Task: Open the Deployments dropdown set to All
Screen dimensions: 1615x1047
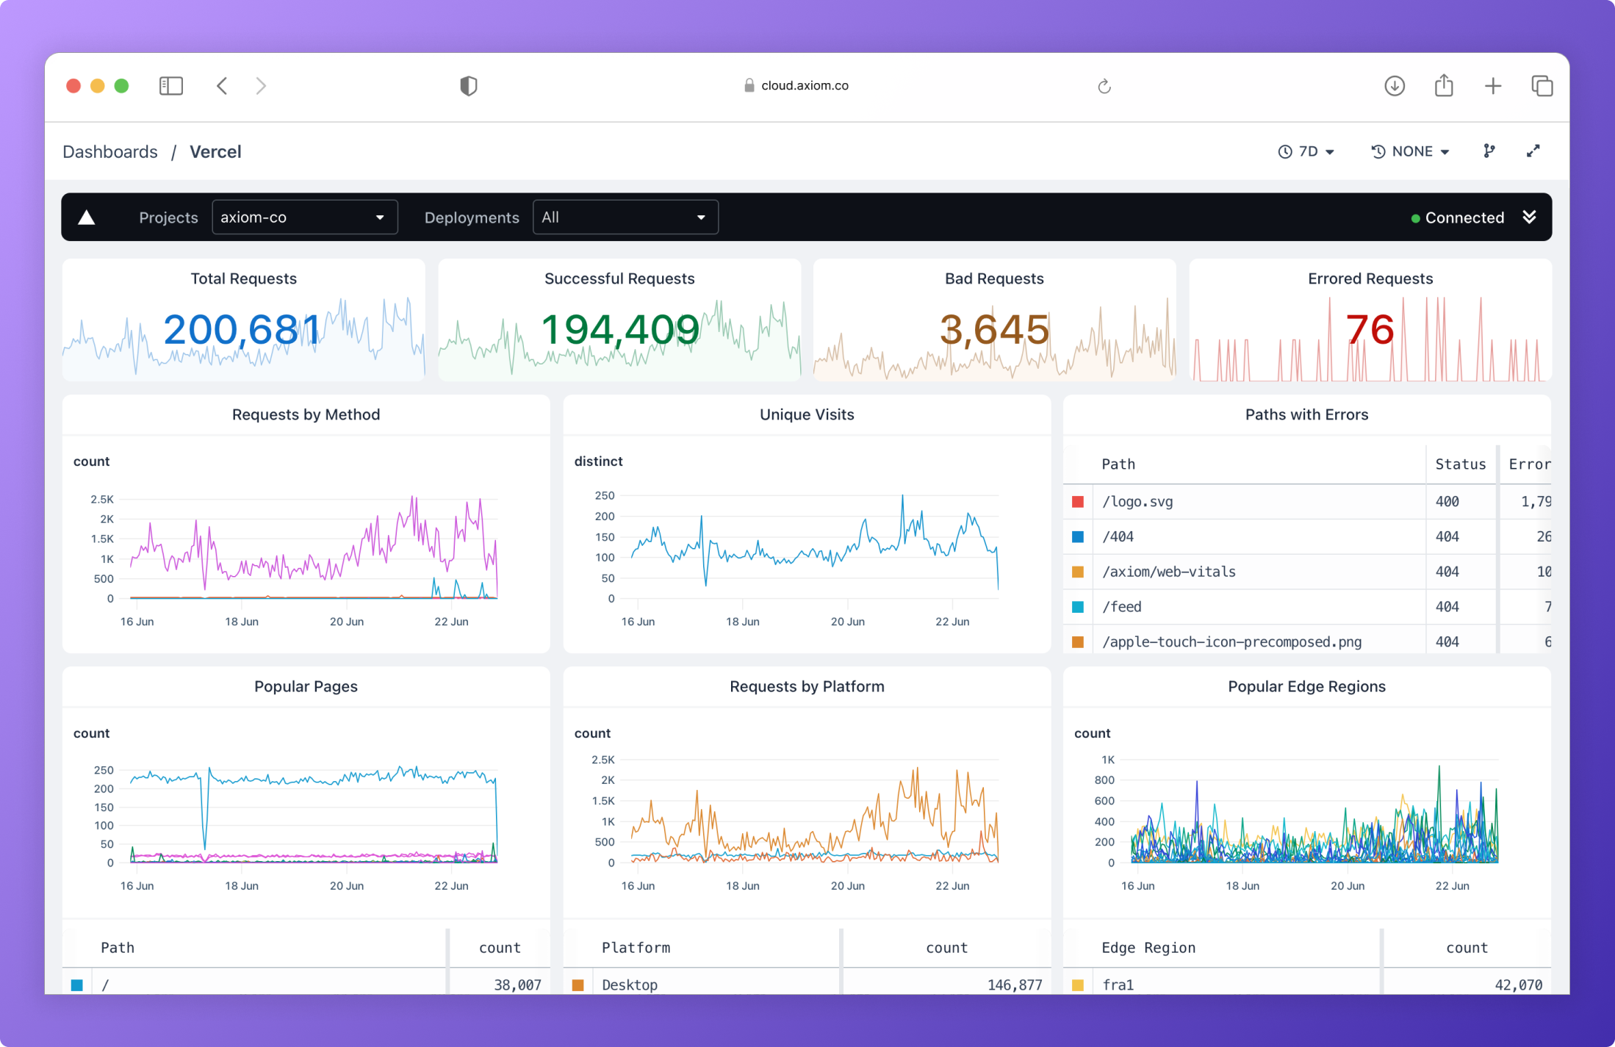Action: tap(625, 217)
